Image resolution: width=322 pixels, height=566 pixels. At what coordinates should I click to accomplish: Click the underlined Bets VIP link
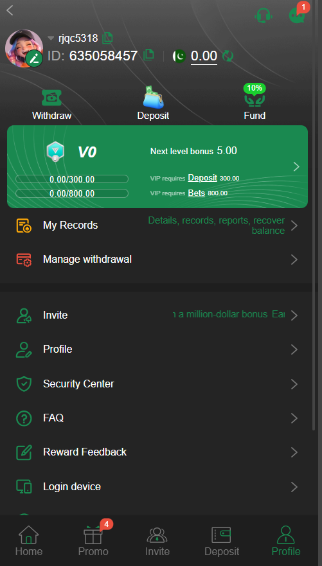(x=197, y=193)
